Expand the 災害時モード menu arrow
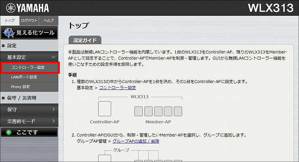 click(53, 121)
